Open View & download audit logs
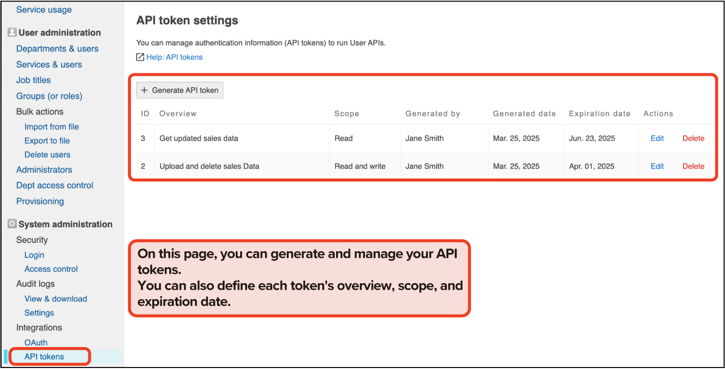The width and height of the screenshot is (725, 369). [x=55, y=299]
